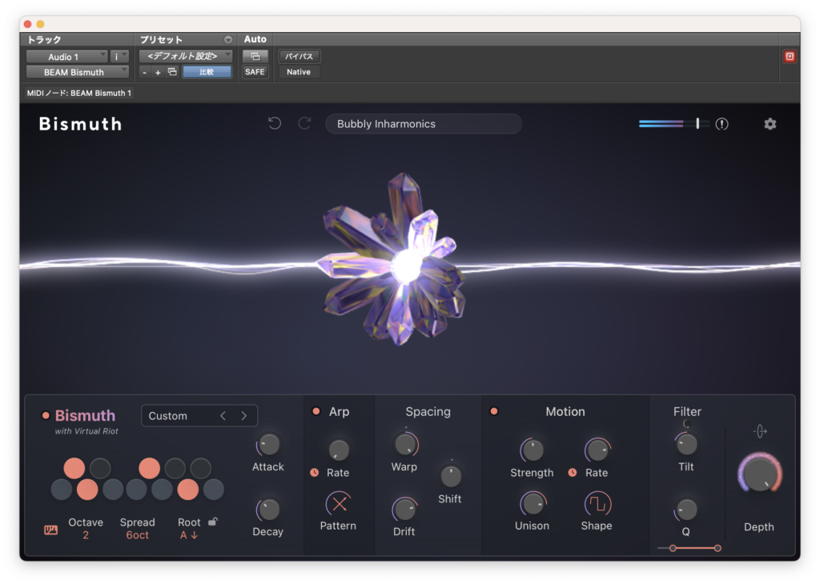This screenshot has height=584, width=820.
Task: Click the Attack knob
Action: point(269,445)
